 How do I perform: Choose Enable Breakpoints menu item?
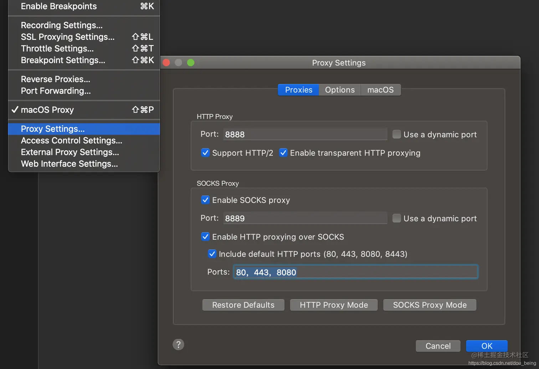[84, 6]
